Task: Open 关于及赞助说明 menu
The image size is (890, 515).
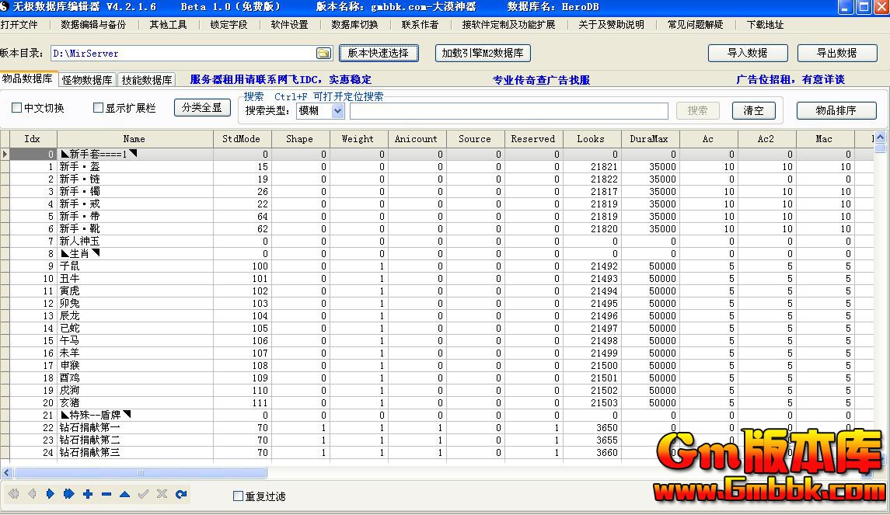Action: click(611, 25)
